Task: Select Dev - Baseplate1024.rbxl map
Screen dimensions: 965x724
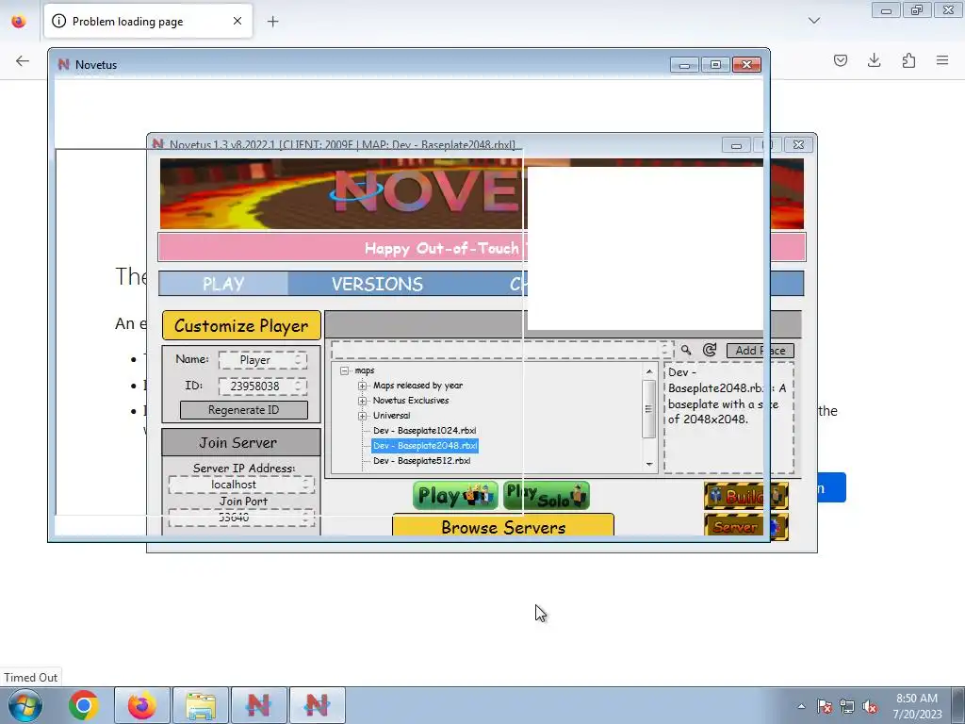Action: pyautogui.click(x=425, y=430)
